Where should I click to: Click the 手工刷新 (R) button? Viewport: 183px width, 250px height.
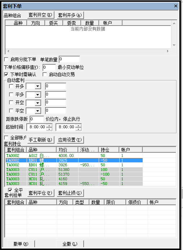(41, 140)
